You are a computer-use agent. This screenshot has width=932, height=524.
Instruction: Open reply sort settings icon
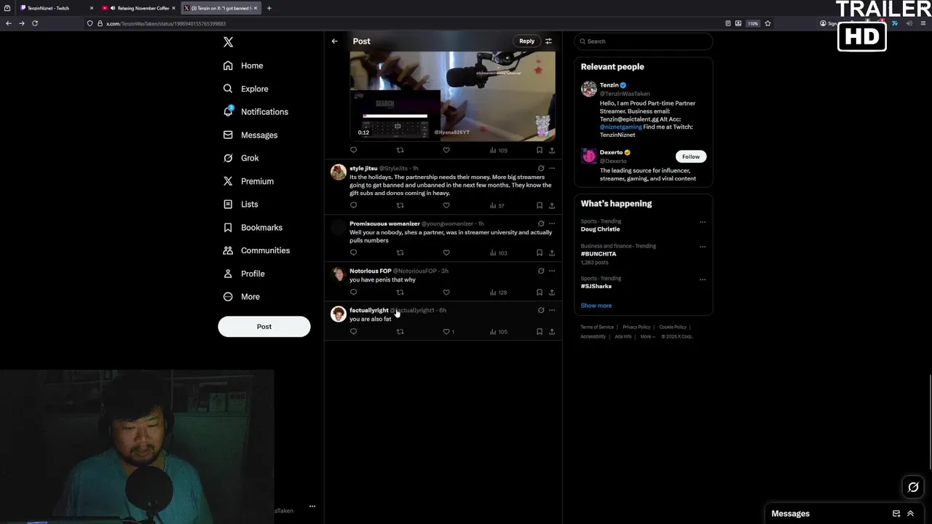549,41
